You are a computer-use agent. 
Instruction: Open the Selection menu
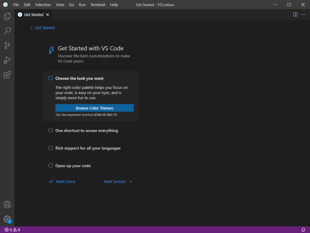tap(43, 5)
